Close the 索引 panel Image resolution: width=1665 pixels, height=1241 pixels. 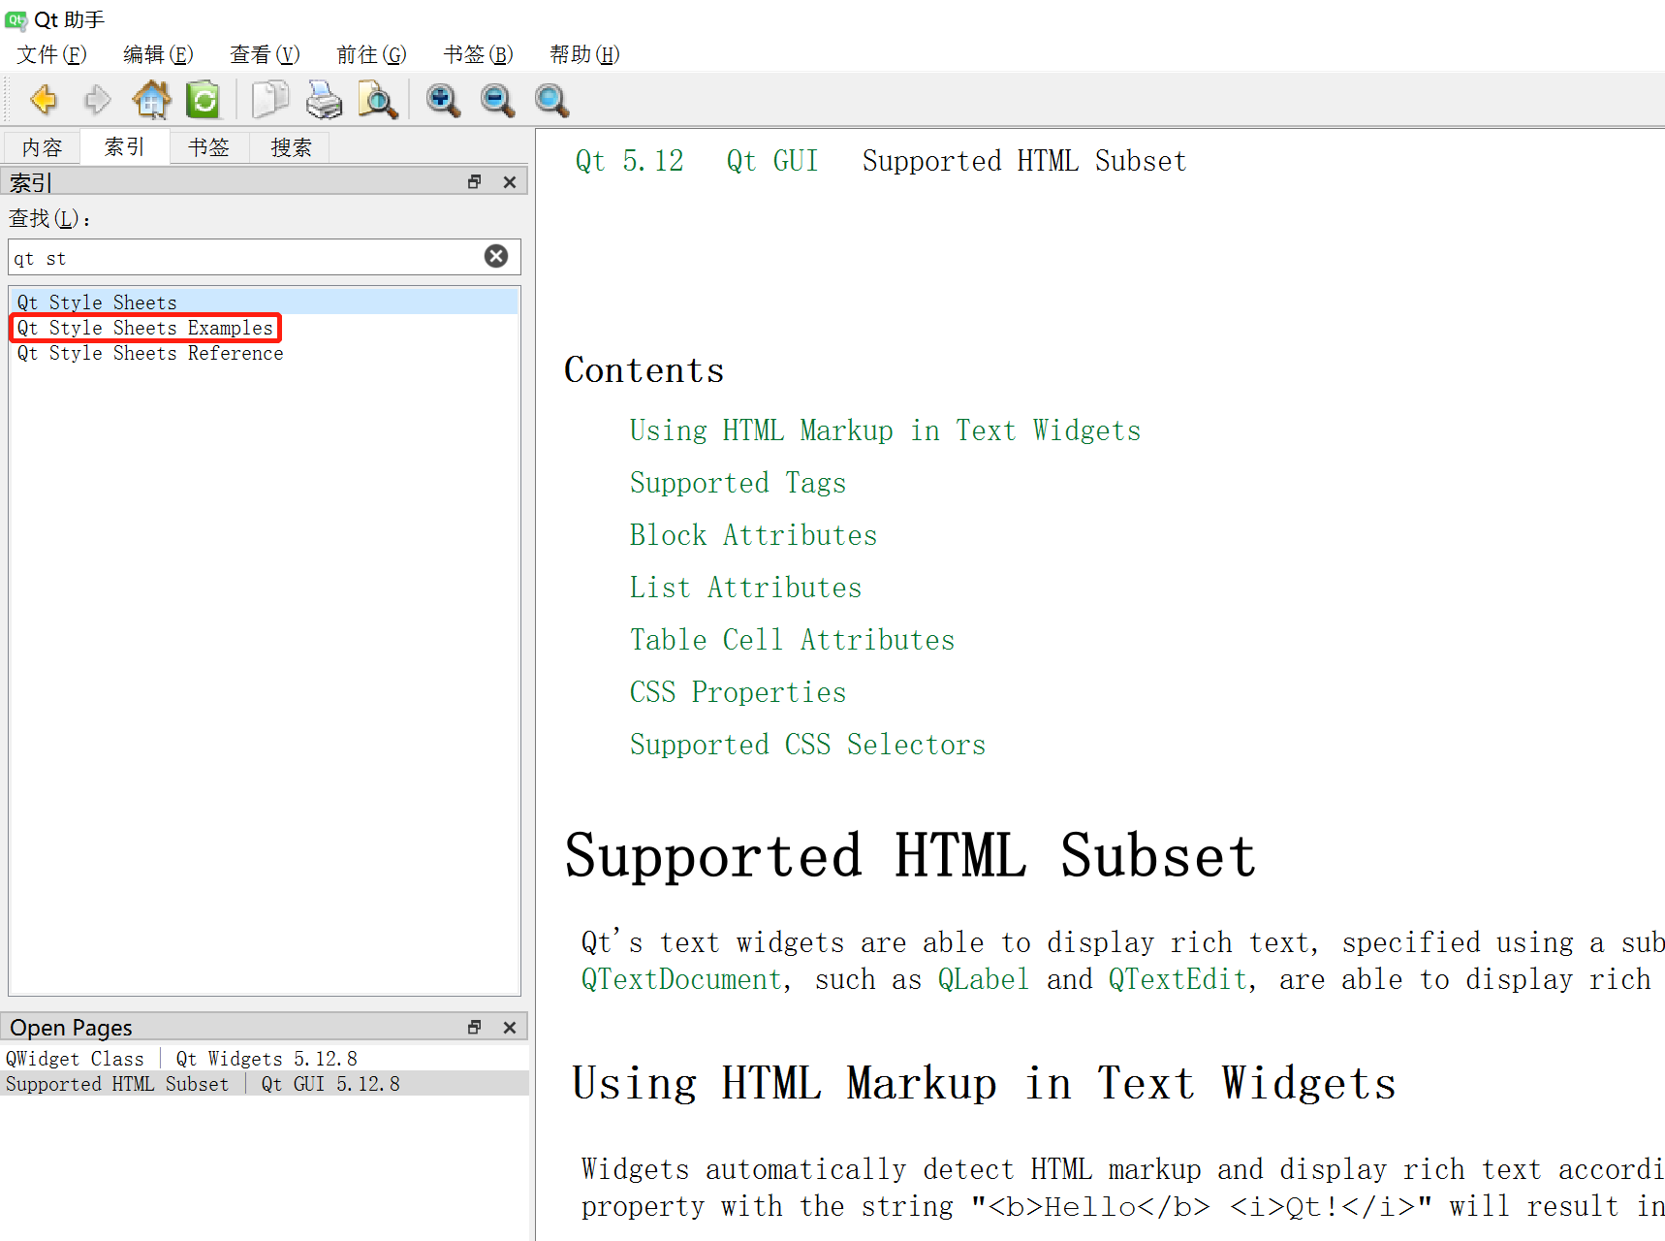click(x=510, y=181)
